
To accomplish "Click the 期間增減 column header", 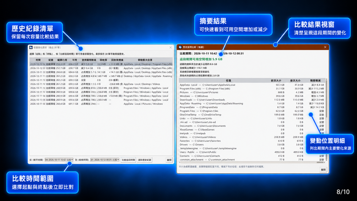I will point(315,81).
